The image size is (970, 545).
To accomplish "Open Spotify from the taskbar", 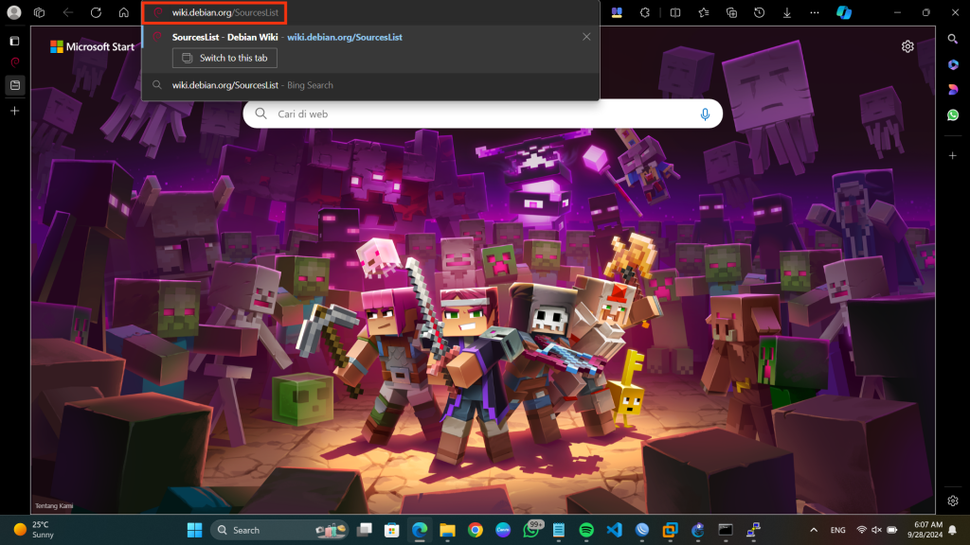I will [x=585, y=530].
